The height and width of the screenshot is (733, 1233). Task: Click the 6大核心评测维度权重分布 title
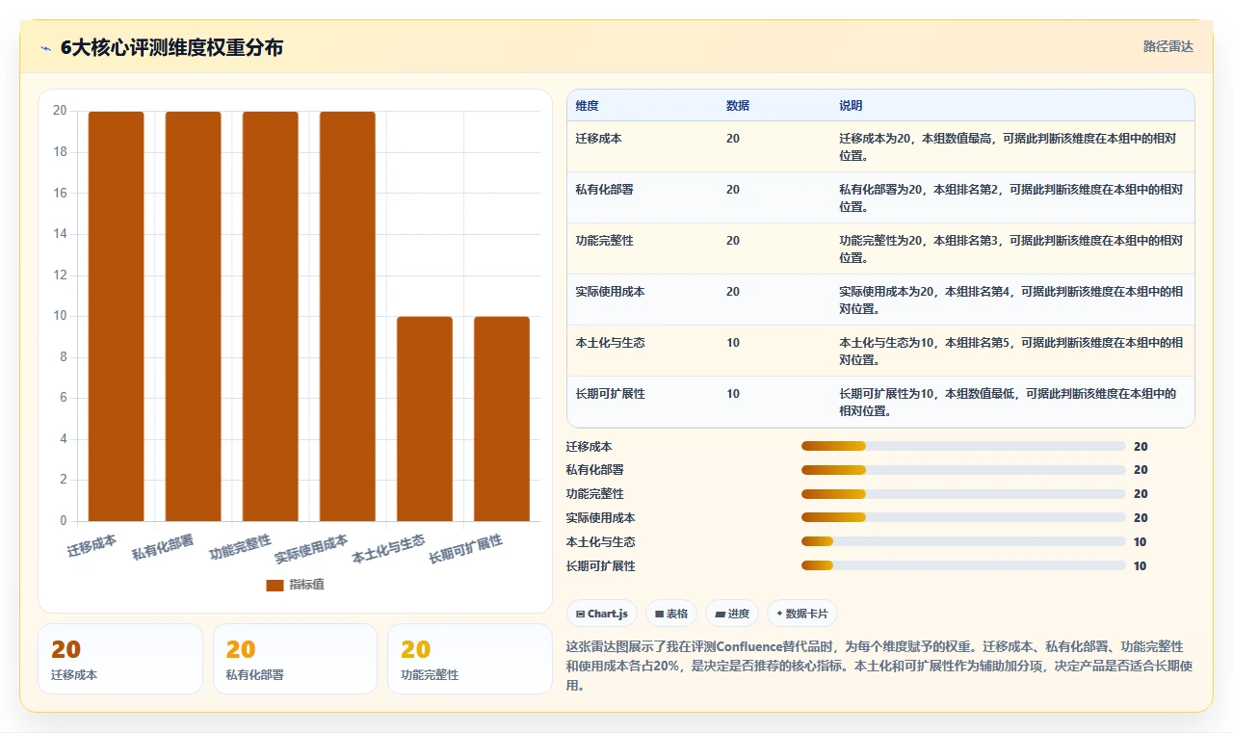coord(171,48)
